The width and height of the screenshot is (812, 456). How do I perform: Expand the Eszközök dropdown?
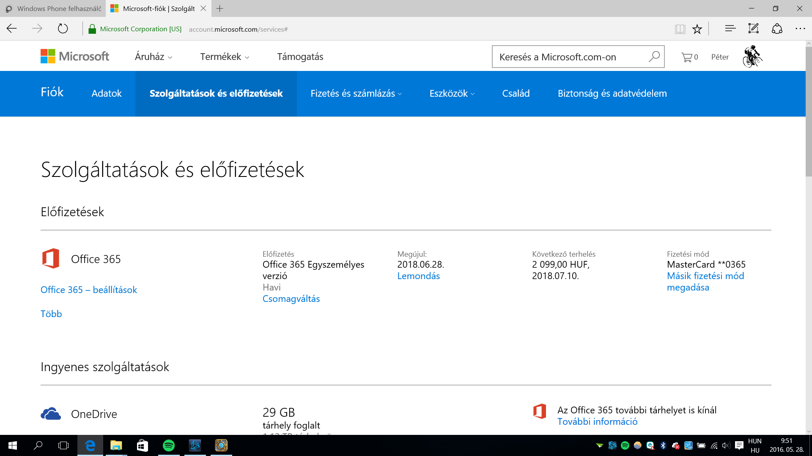452,93
